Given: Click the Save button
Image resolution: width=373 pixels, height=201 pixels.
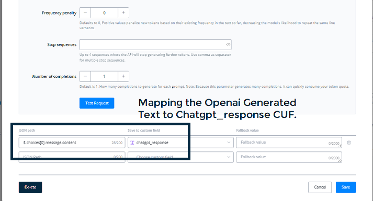Looking at the screenshot, I should tap(346, 187).
